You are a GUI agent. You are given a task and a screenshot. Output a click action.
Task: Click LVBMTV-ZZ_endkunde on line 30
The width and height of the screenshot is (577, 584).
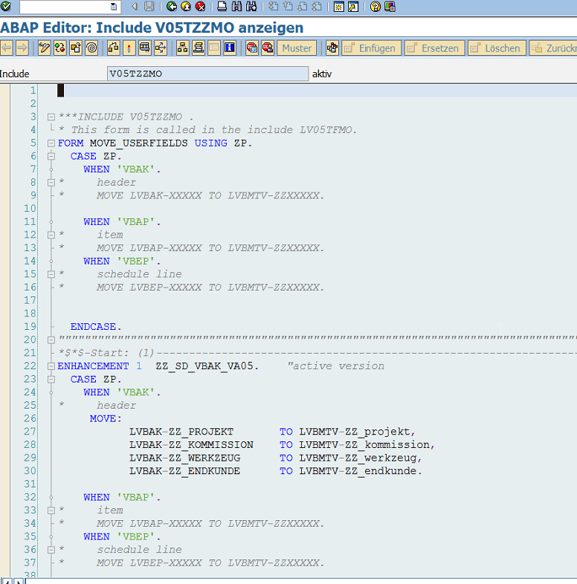point(358,471)
